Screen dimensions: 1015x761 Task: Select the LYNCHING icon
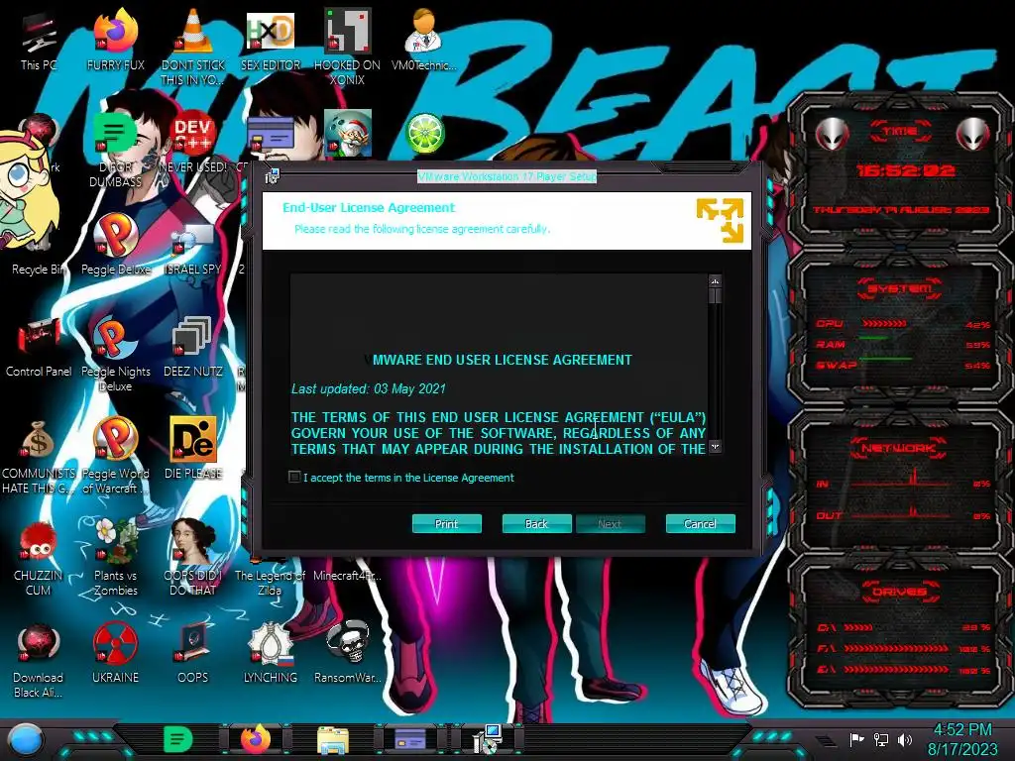point(271,654)
